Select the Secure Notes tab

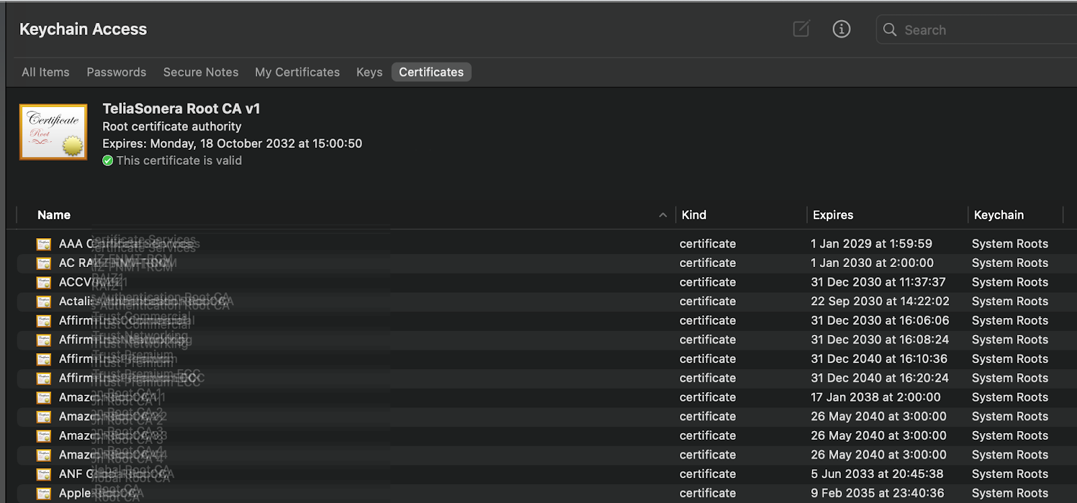(x=201, y=72)
